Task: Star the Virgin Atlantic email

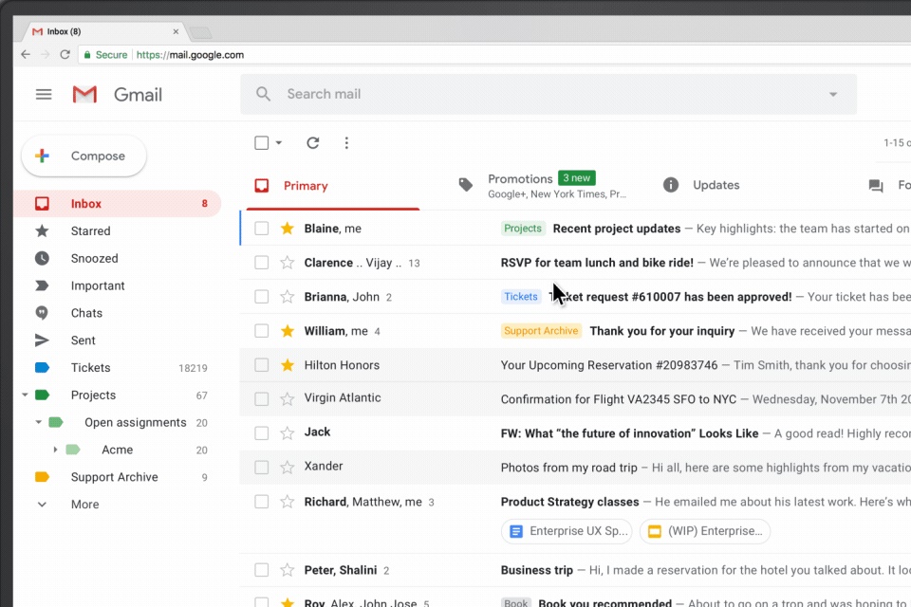Action: tap(287, 399)
